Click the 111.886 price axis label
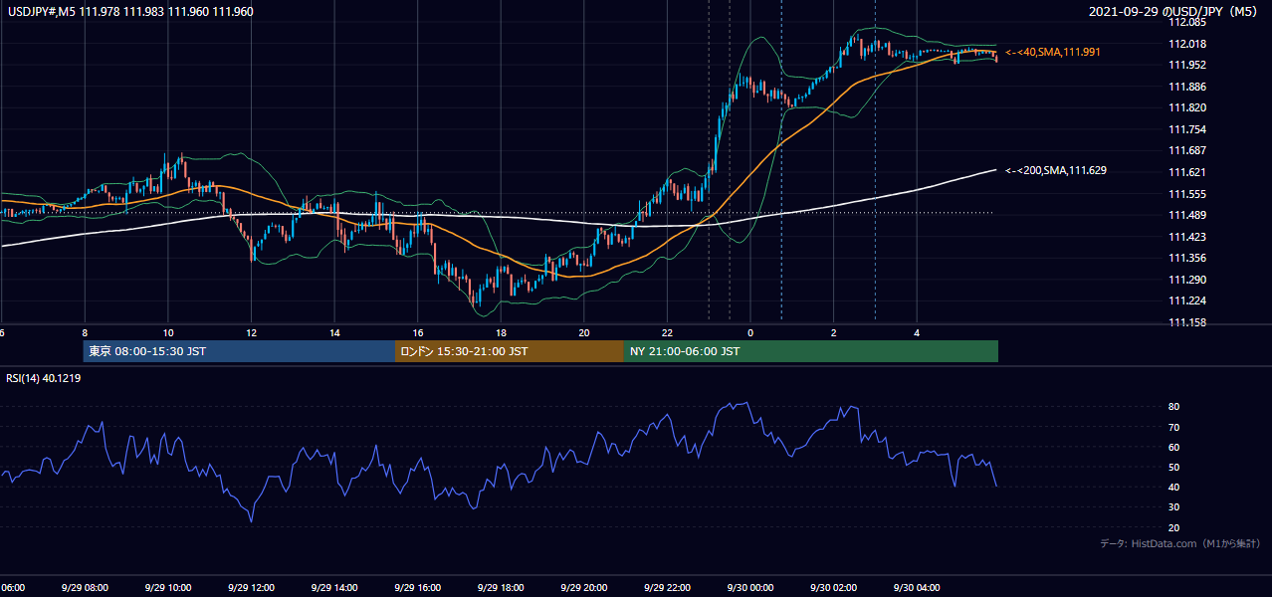Viewport: 1272px width, 597px height. click(x=1187, y=87)
